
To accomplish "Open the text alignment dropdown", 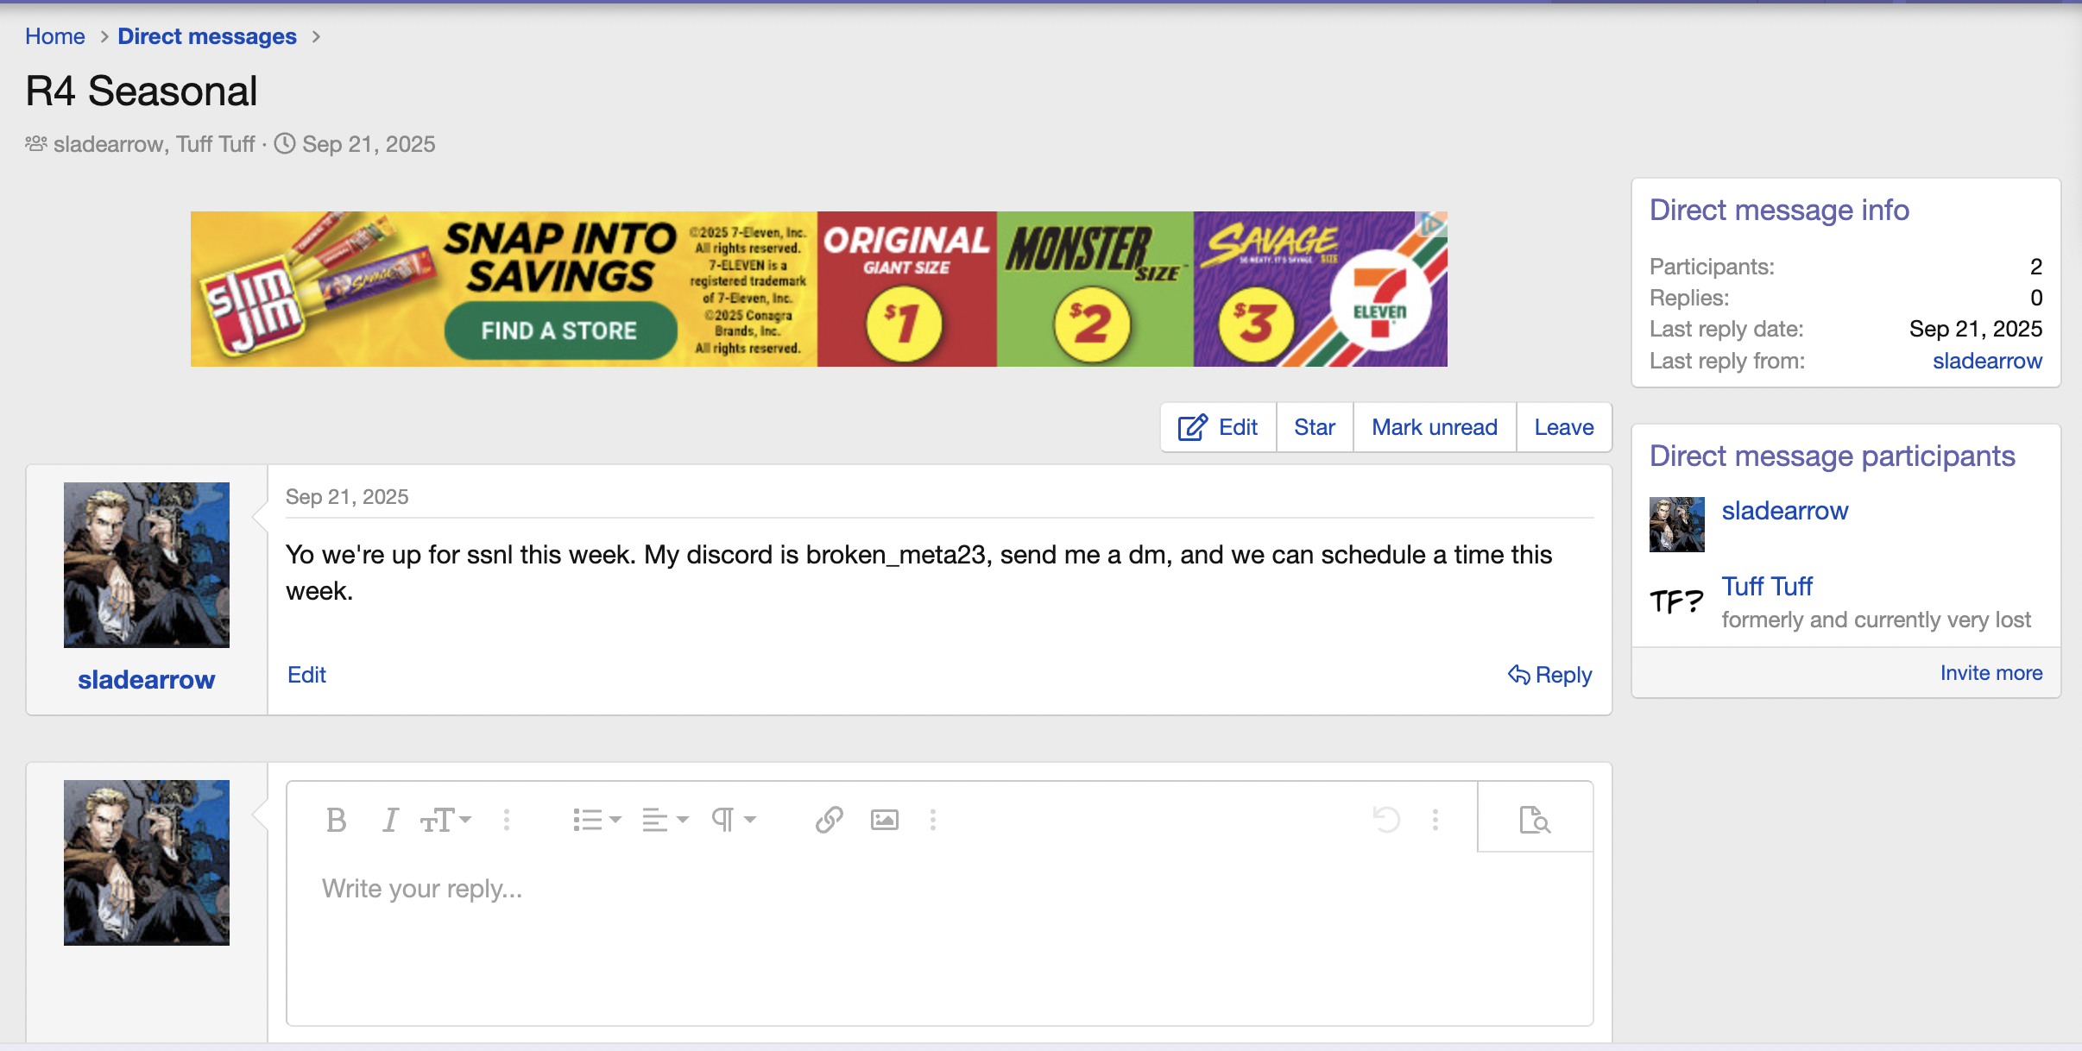I will [x=664, y=819].
